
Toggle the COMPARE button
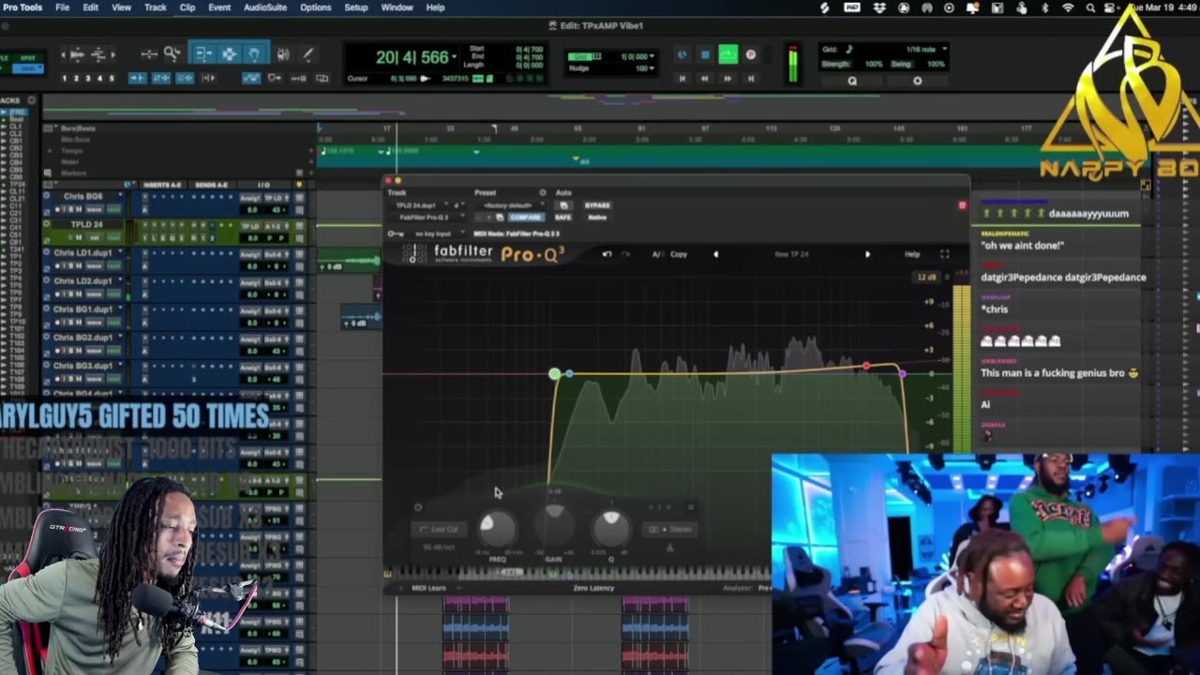click(x=525, y=217)
